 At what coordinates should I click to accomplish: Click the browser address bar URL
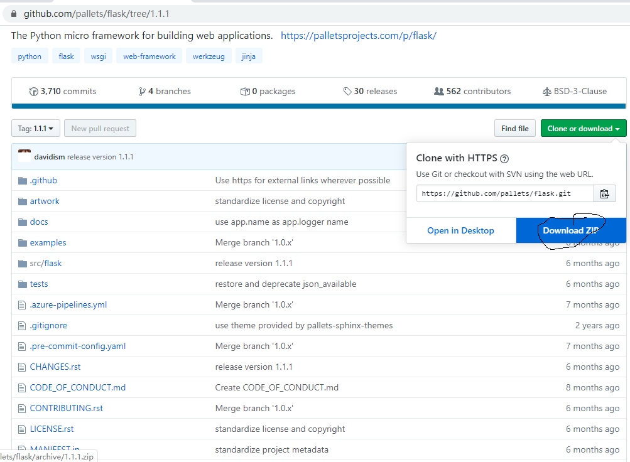pos(97,14)
